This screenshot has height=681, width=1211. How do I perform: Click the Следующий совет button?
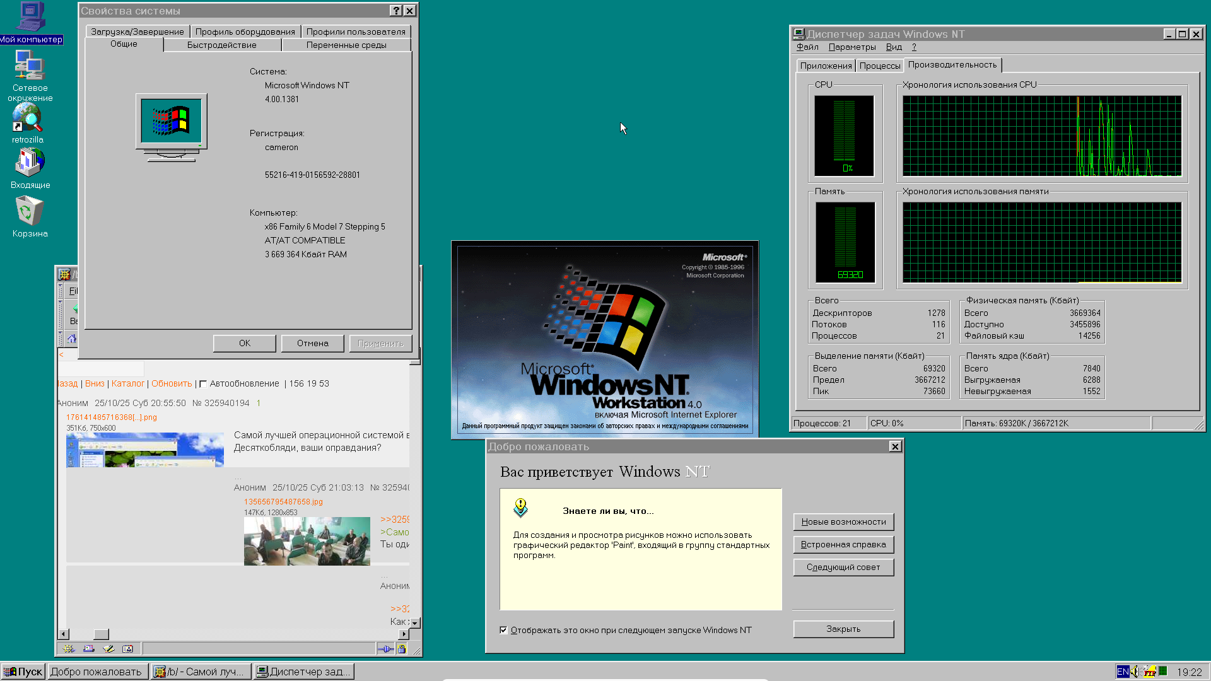pos(843,567)
